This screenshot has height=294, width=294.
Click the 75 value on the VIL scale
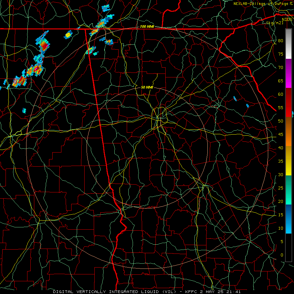(281, 54)
